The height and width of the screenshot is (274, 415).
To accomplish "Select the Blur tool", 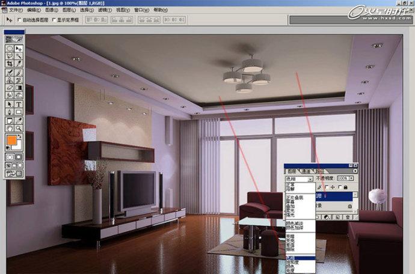I will tap(10, 95).
